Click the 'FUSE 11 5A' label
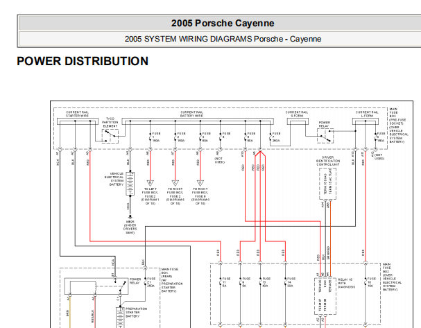This screenshot has height=328, width=421. [226, 282]
